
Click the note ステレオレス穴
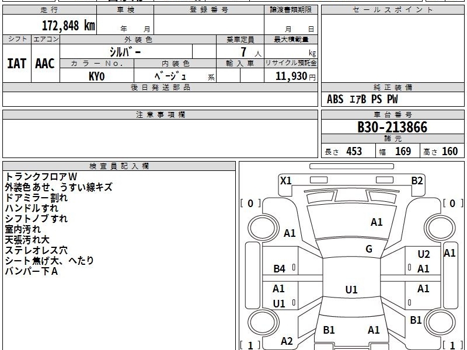click(36, 250)
